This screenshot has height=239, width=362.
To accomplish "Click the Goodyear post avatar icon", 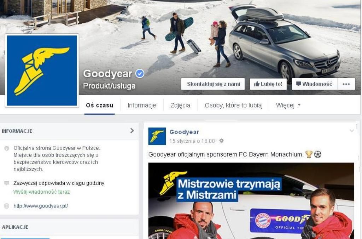I will [157, 136].
